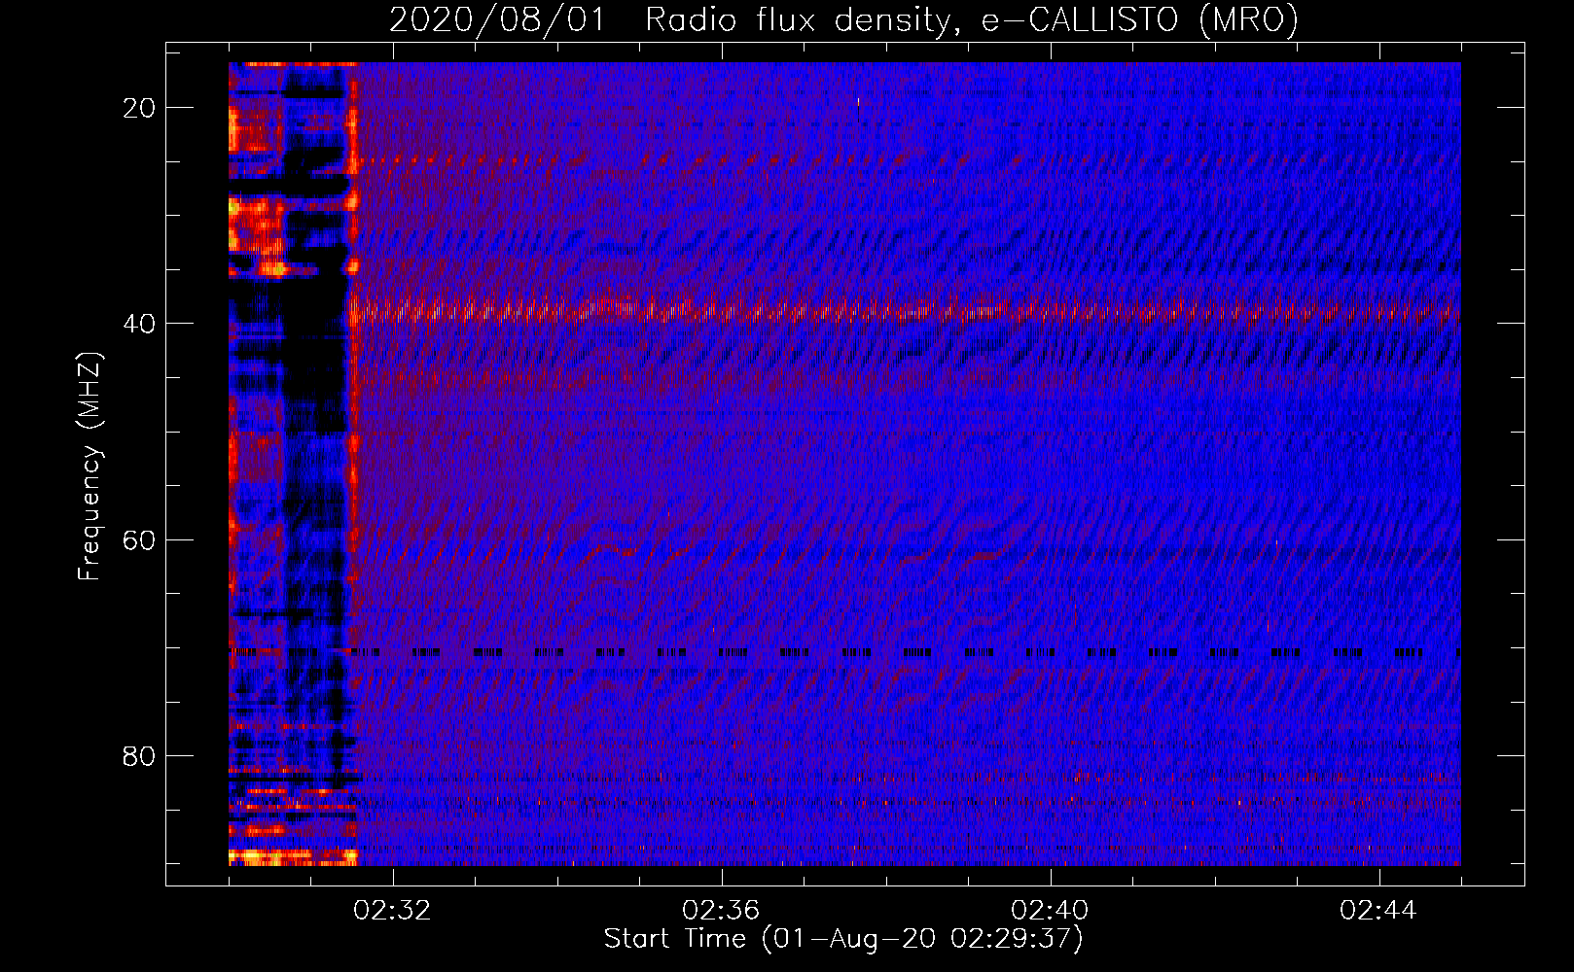
Task: Click the frequency tick label "40"
Action: click(x=139, y=324)
